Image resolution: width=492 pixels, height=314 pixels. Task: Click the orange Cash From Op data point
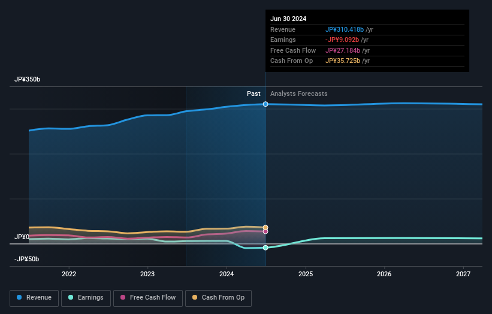[265, 228]
